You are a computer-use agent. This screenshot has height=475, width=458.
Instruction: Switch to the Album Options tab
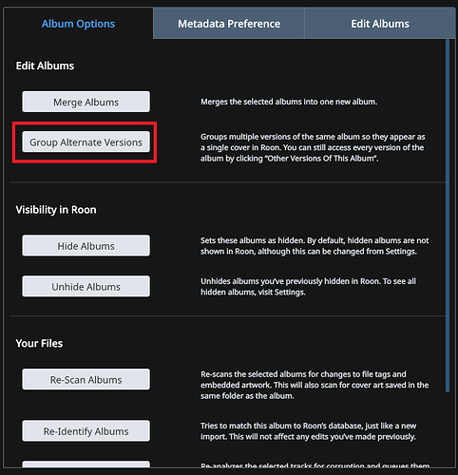[x=78, y=24]
